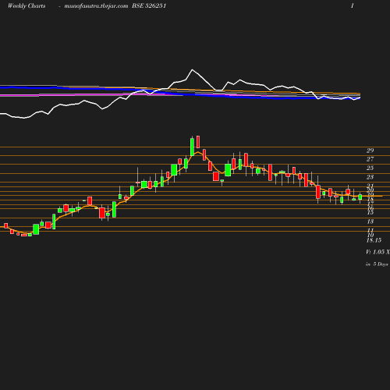Click the "1" label at top right
Screen dimensions: 390x390
[353, 5]
